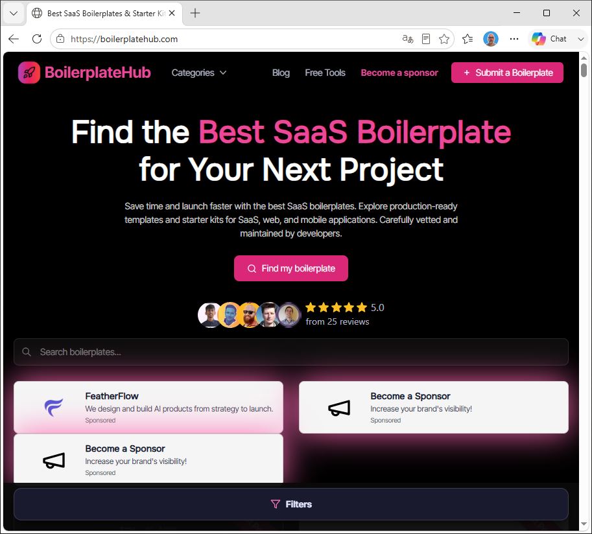Open the browser profile avatar
592x534 pixels.
click(491, 39)
